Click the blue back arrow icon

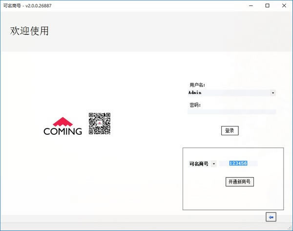(271, 216)
